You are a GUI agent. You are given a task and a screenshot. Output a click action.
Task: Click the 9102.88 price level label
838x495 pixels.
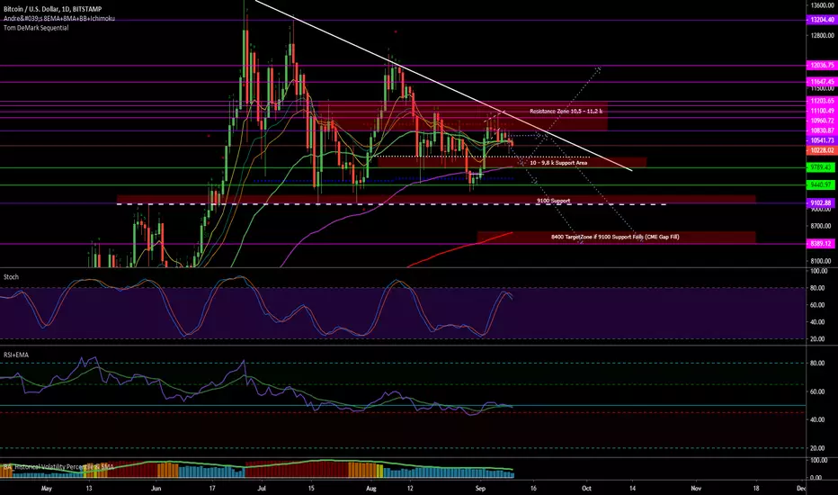point(820,202)
